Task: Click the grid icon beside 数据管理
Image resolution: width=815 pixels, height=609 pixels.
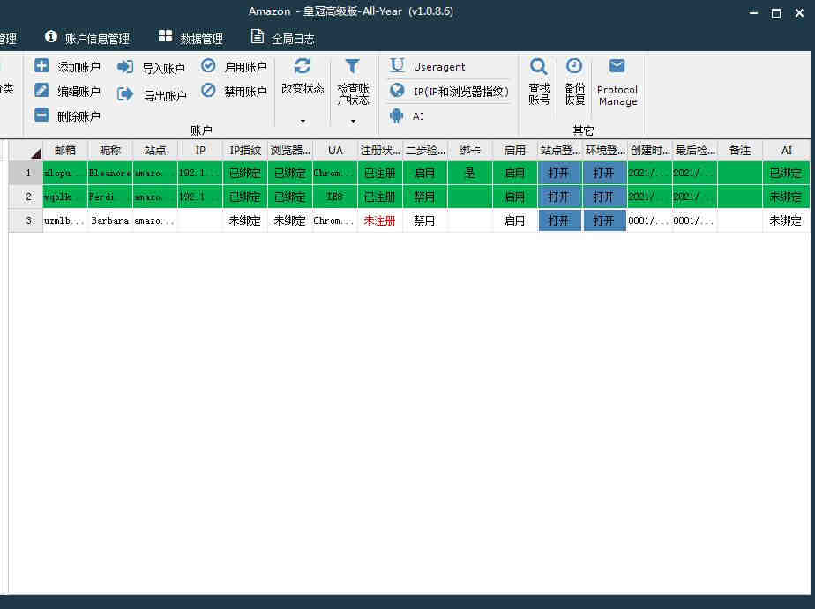Action: (x=165, y=36)
